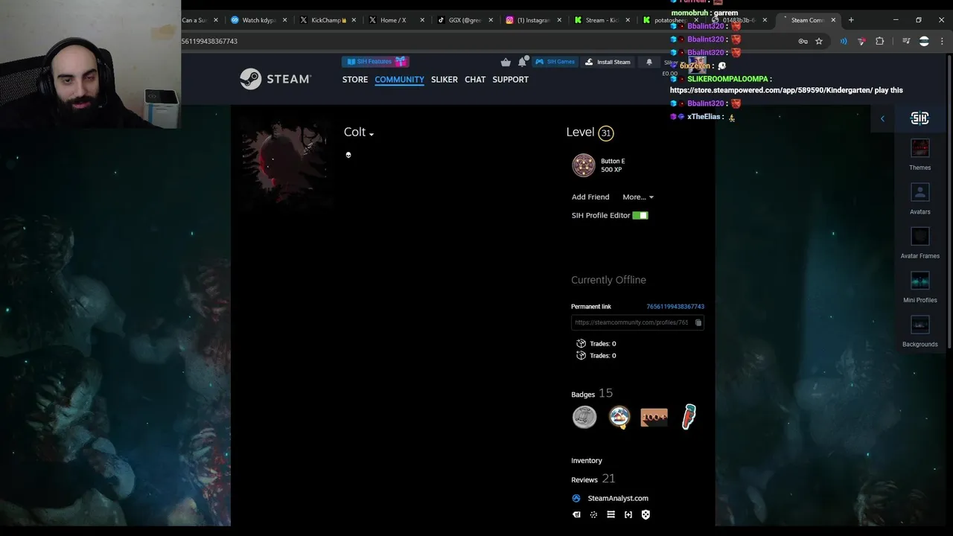Open browser media controls icon
Screen dimensions: 953x536
906,41
